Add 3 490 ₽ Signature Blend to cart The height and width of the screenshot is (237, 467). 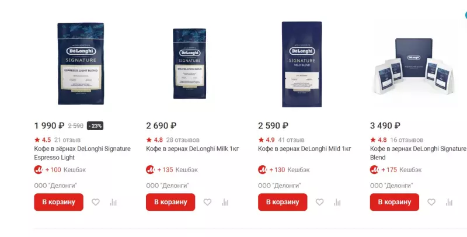pyautogui.click(x=395, y=202)
